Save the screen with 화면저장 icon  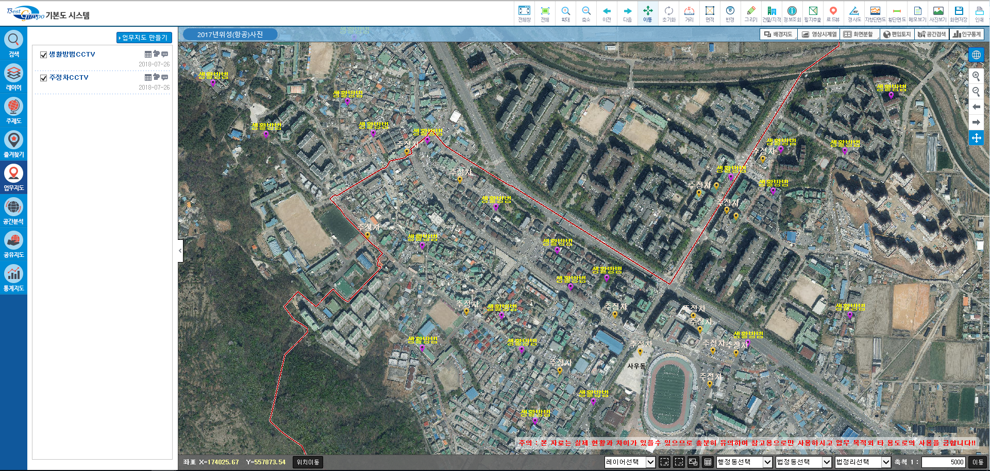(959, 13)
